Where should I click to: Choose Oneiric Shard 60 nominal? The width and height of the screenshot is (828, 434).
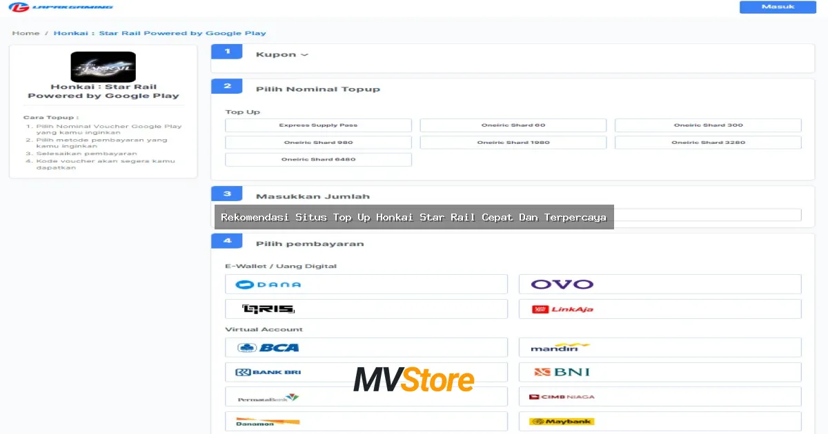point(513,125)
